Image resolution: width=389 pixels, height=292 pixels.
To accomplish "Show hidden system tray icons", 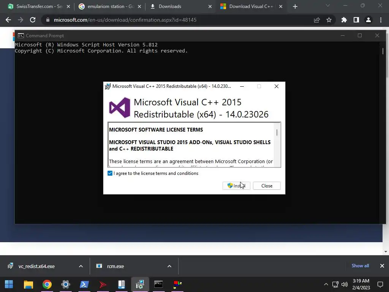I will pyautogui.click(x=326, y=284).
